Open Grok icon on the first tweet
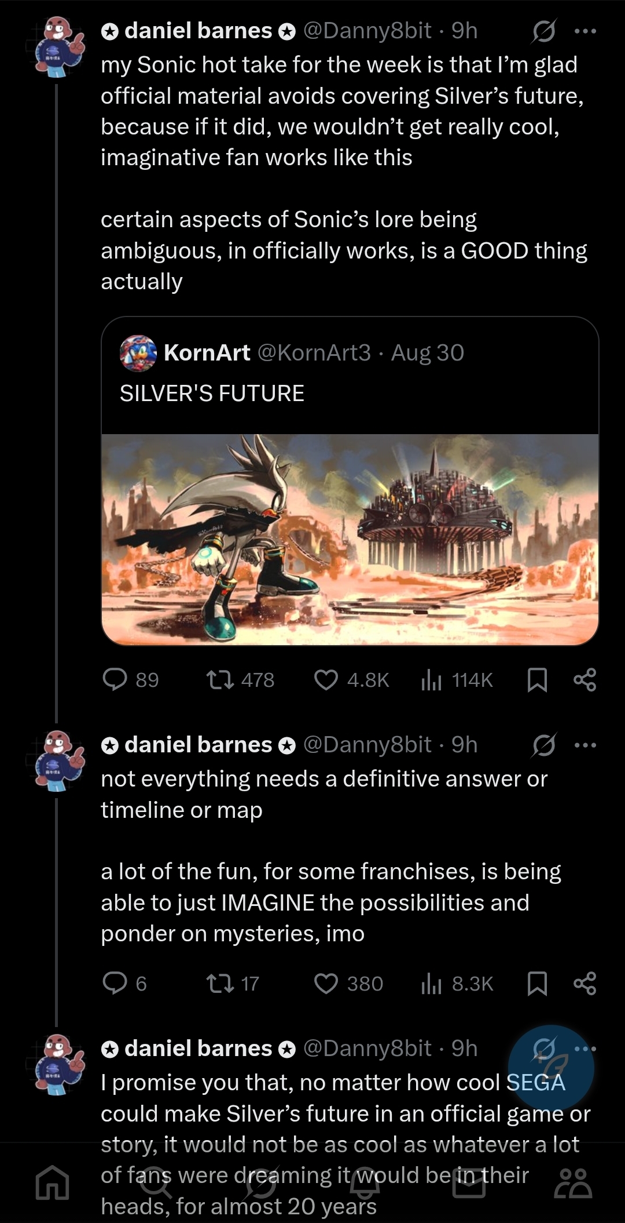This screenshot has width=625, height=1223. (544, 31)
